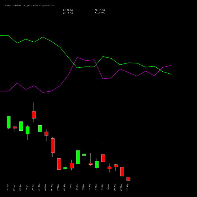Click the '28 Apr' date axis label
Viewport: 197px width, 197px height.
20,188
